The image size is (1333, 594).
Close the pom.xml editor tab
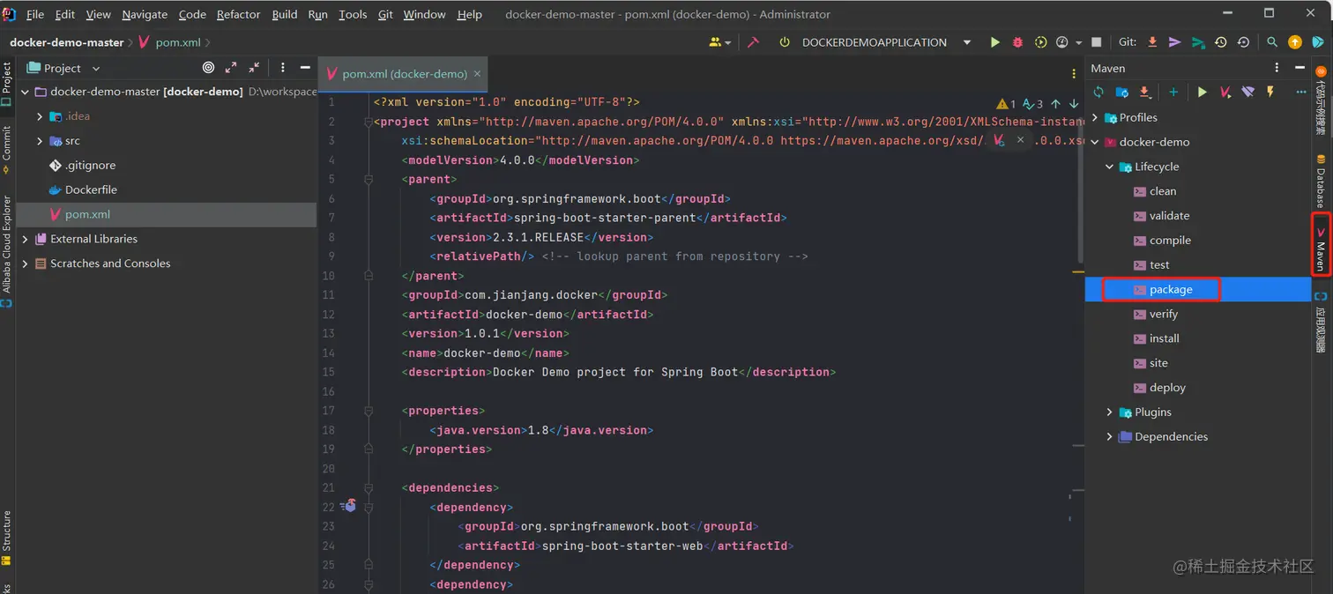pos(478,74)
